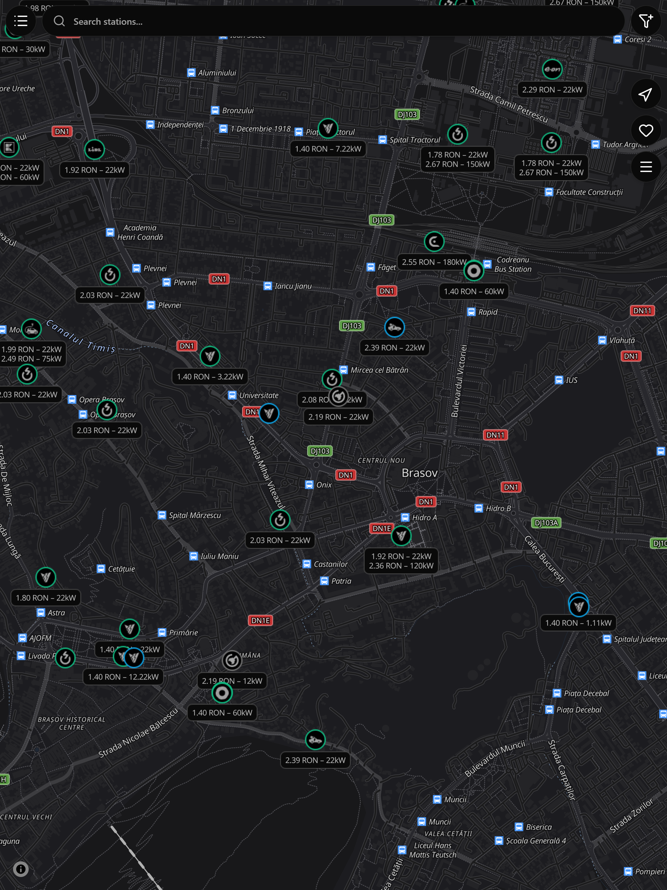The image size is (667, 890).
Task: Open the add filter funnel icon
Action: coord(646,21)
